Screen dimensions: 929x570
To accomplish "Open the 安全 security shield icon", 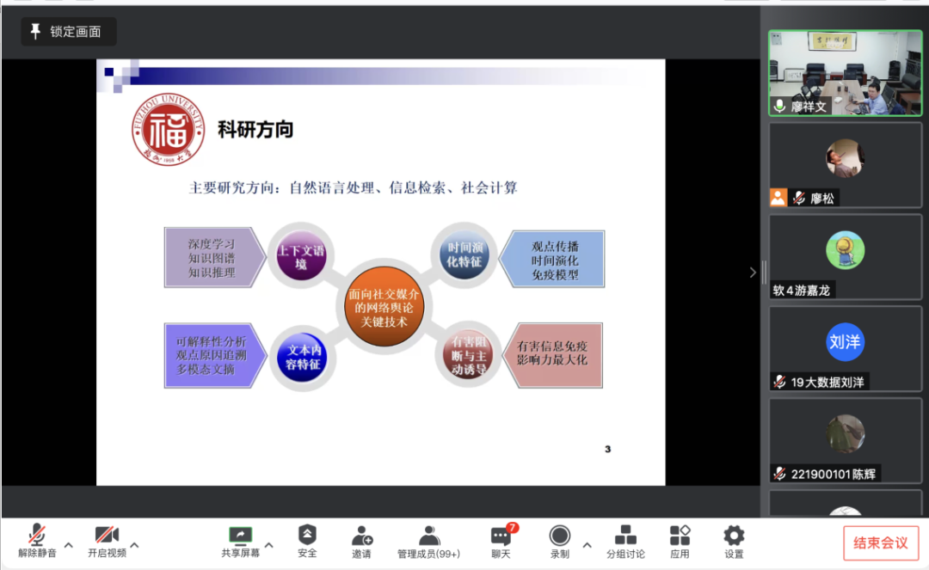I will pos(307,542).
